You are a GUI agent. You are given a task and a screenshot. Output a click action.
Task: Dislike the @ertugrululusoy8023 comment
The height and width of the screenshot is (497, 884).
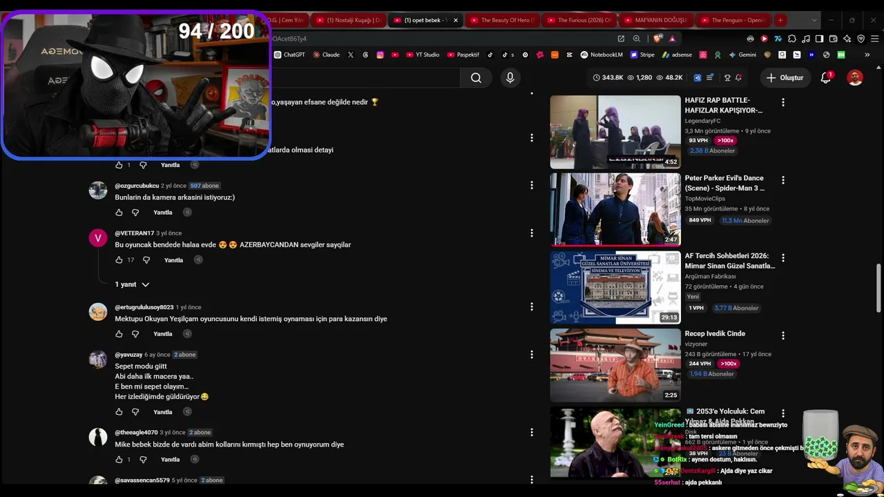click(135, 334)
